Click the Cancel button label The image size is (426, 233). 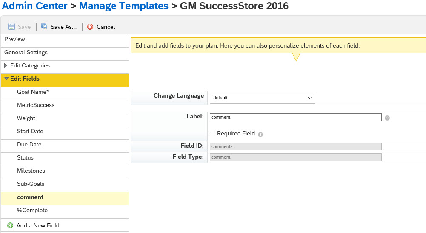[106, 27]
